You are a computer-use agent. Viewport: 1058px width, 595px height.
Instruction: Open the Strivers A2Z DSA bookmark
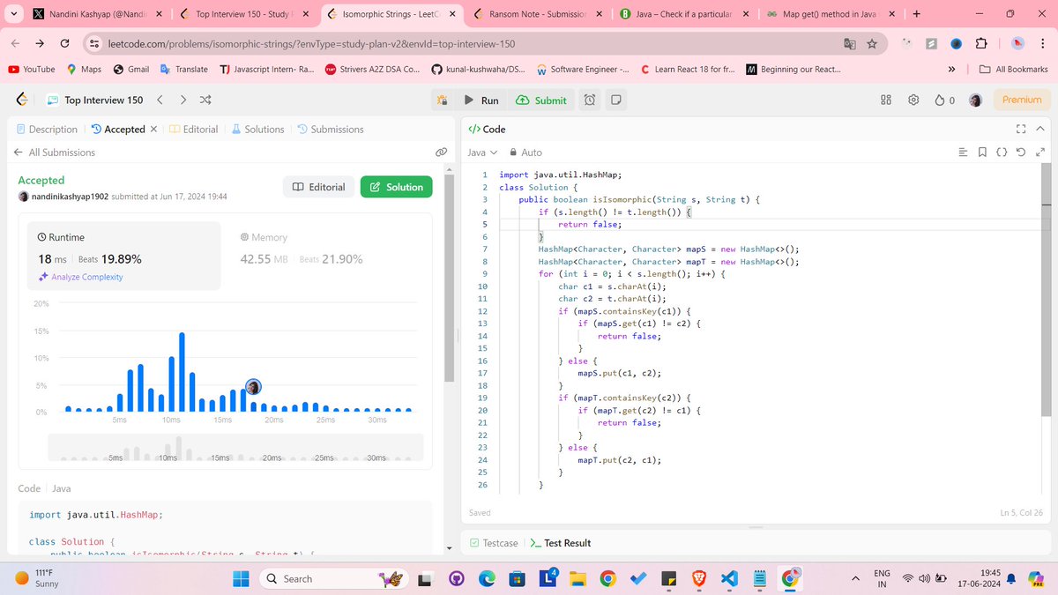[373, 69]
